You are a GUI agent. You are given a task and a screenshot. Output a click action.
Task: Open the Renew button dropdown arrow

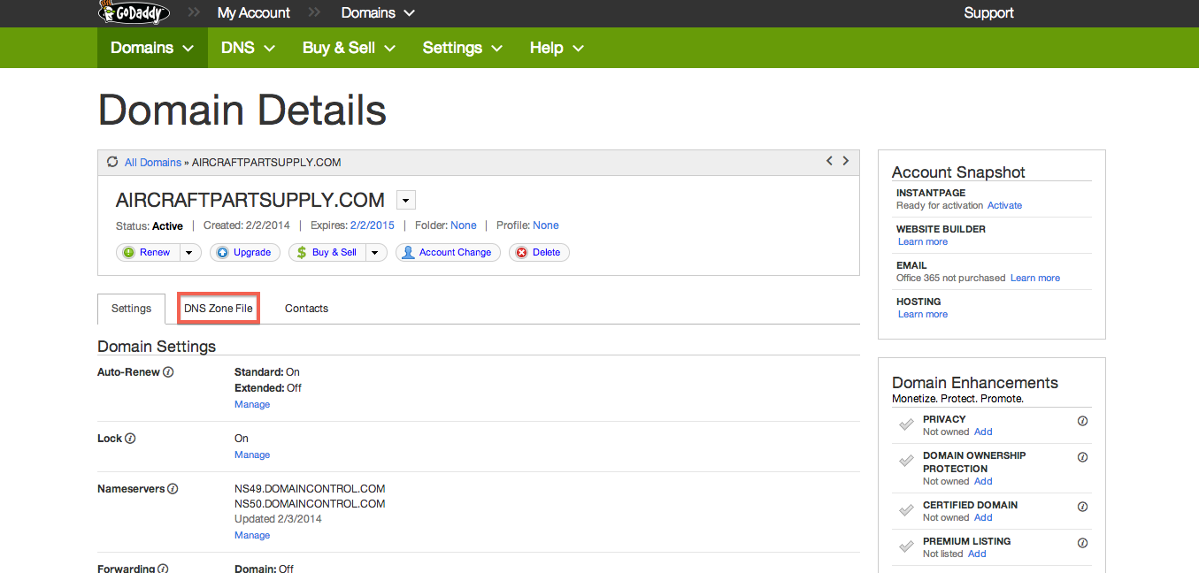[x=190, y=252]
